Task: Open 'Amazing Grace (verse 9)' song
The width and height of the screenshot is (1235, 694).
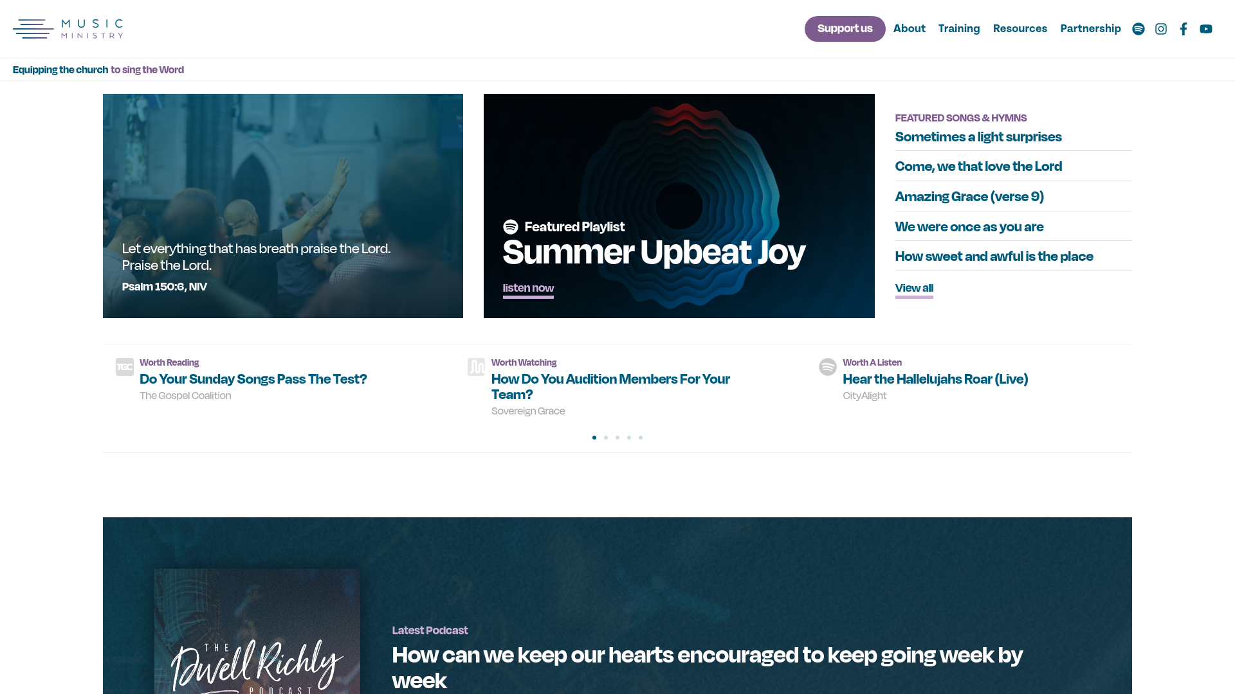Action: (x=969, y=197)
